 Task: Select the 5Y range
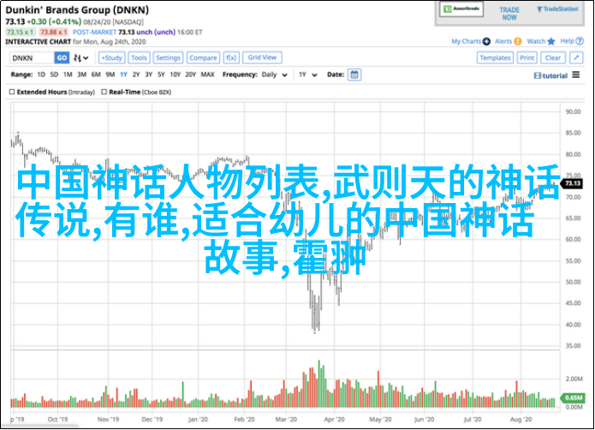[x=161, y=75]
